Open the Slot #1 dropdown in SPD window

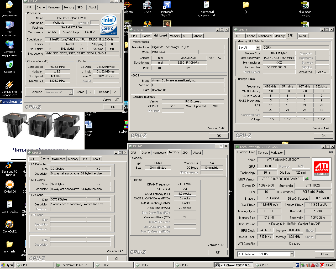click(258, 48)
